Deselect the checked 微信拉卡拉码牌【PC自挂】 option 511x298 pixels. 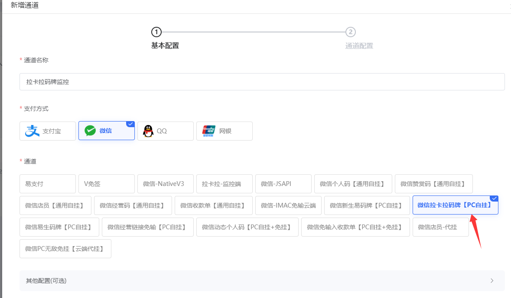pos(455,205)
